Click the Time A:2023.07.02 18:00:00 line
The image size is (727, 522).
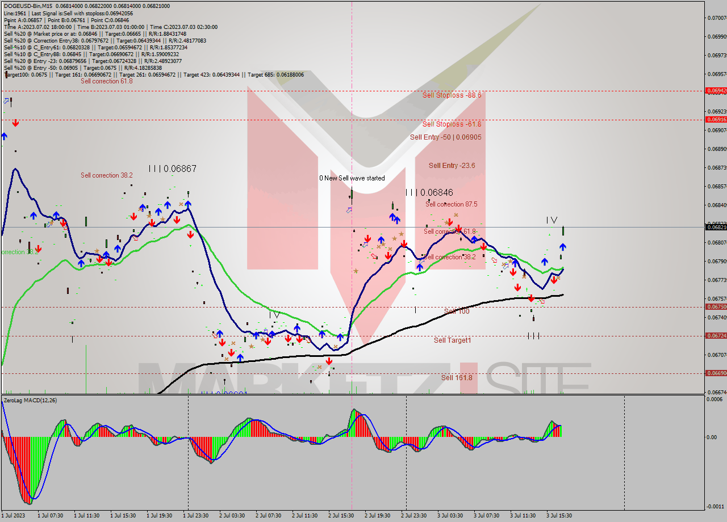click(110, 27)
